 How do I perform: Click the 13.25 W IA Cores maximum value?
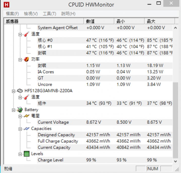point(155,72)
